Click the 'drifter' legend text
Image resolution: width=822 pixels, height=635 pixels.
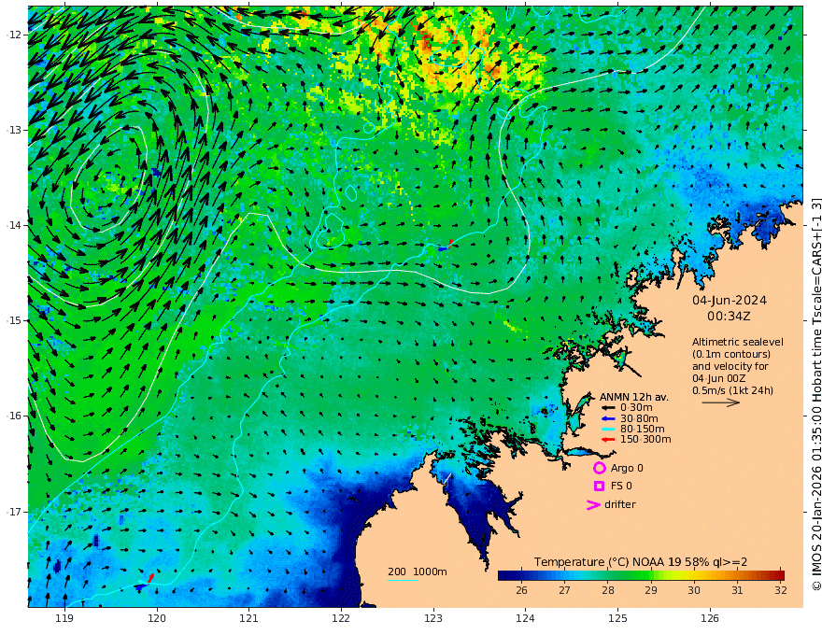(619, 504)
